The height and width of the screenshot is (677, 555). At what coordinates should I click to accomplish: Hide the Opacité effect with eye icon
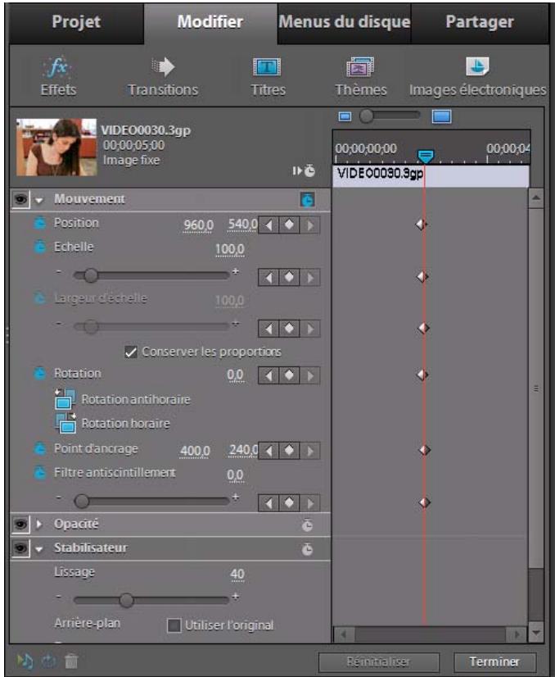[20, 525]
